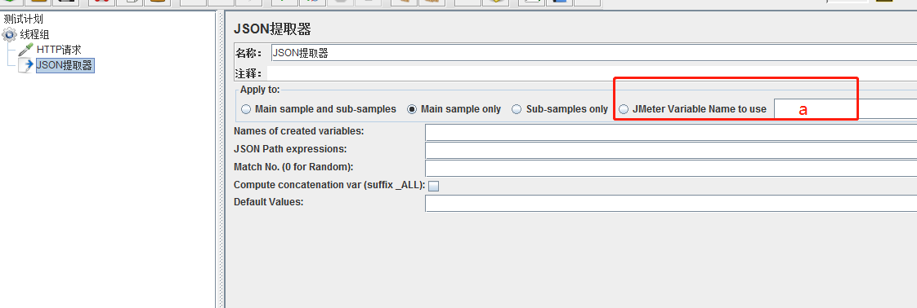The width and height of the screenshot is (917, 308).
Task: Select the 线程组 thread group node
Action: 34,35
